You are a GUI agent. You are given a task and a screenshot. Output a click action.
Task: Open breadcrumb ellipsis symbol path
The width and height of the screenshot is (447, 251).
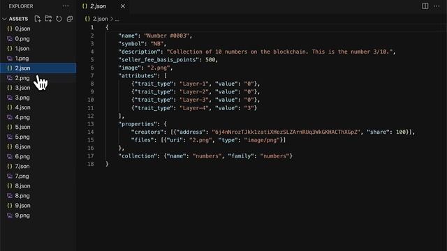click(117, 19)
